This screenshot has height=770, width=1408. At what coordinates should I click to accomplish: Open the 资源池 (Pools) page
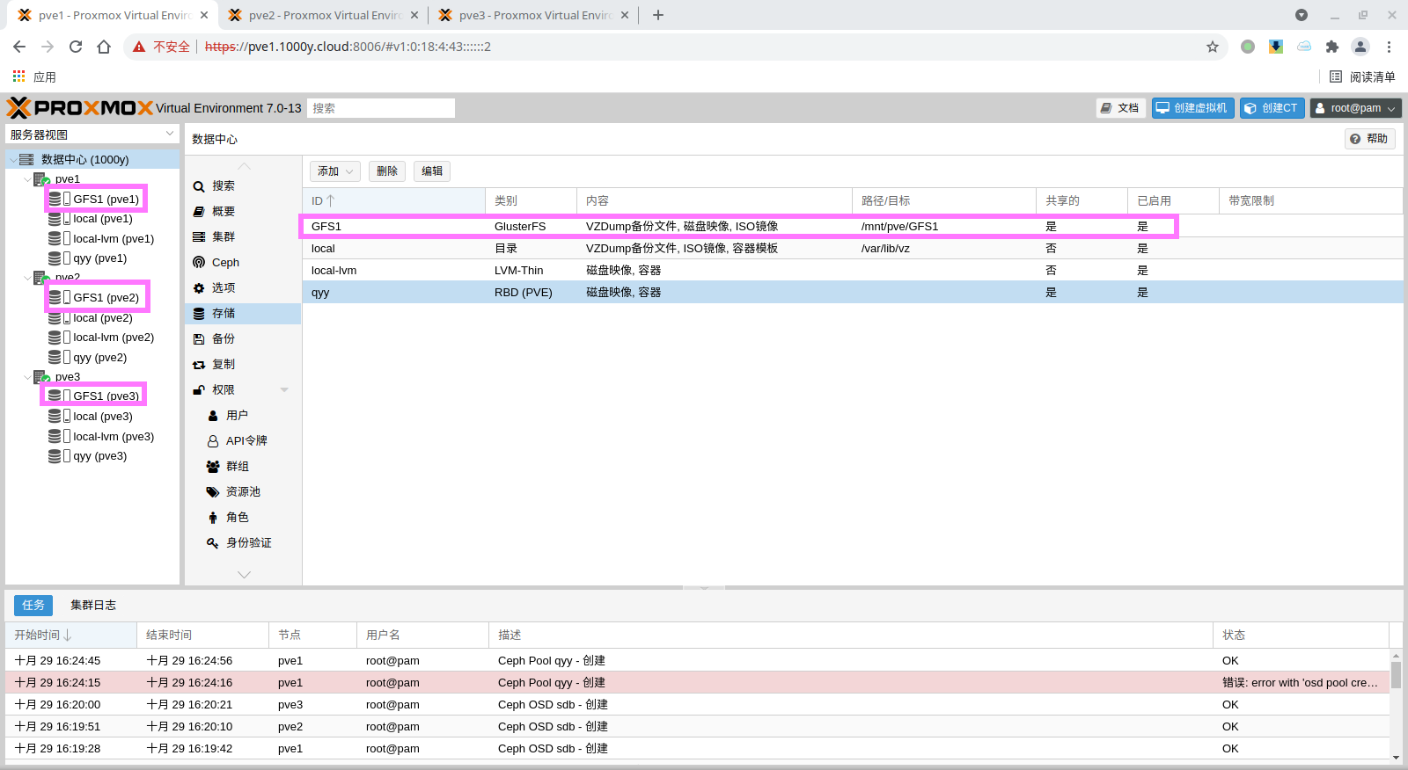click(242, 492)
